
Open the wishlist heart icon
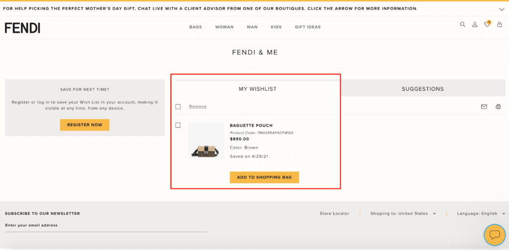coord(487,24)
